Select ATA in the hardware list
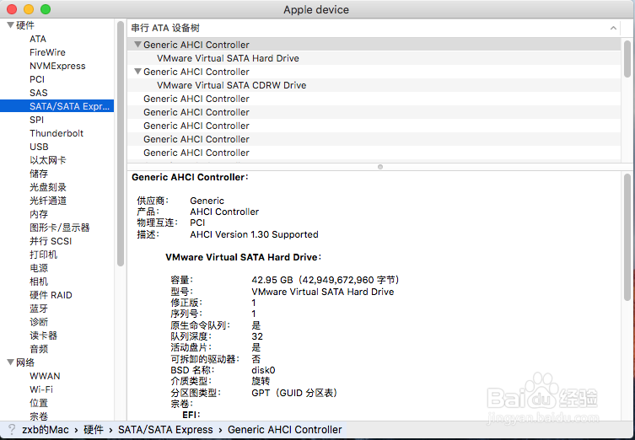 tap(38, 39)
